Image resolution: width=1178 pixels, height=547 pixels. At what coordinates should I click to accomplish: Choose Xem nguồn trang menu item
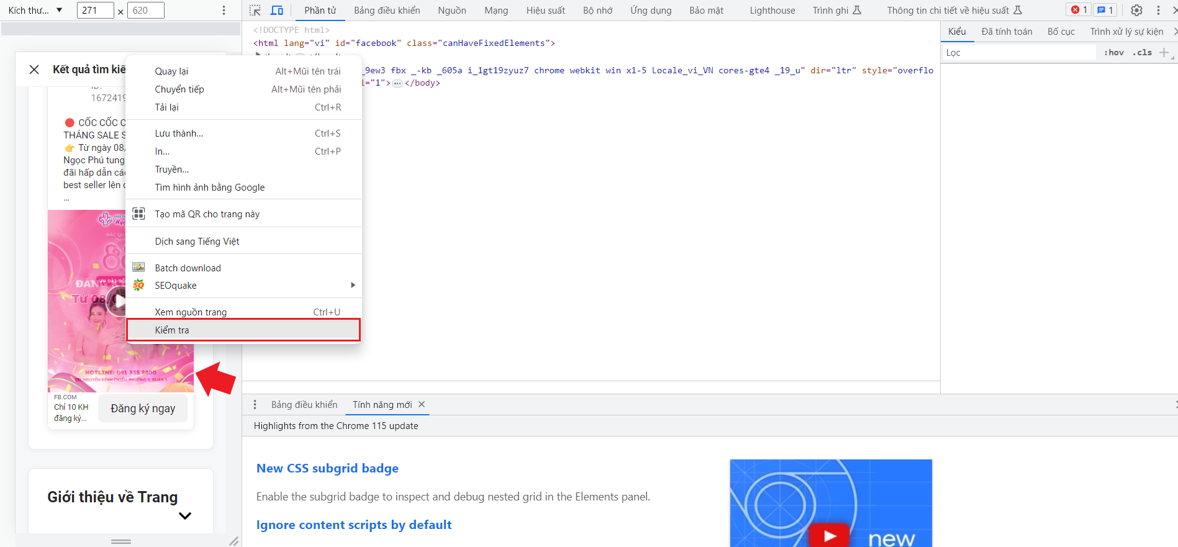tap(243, 312)
